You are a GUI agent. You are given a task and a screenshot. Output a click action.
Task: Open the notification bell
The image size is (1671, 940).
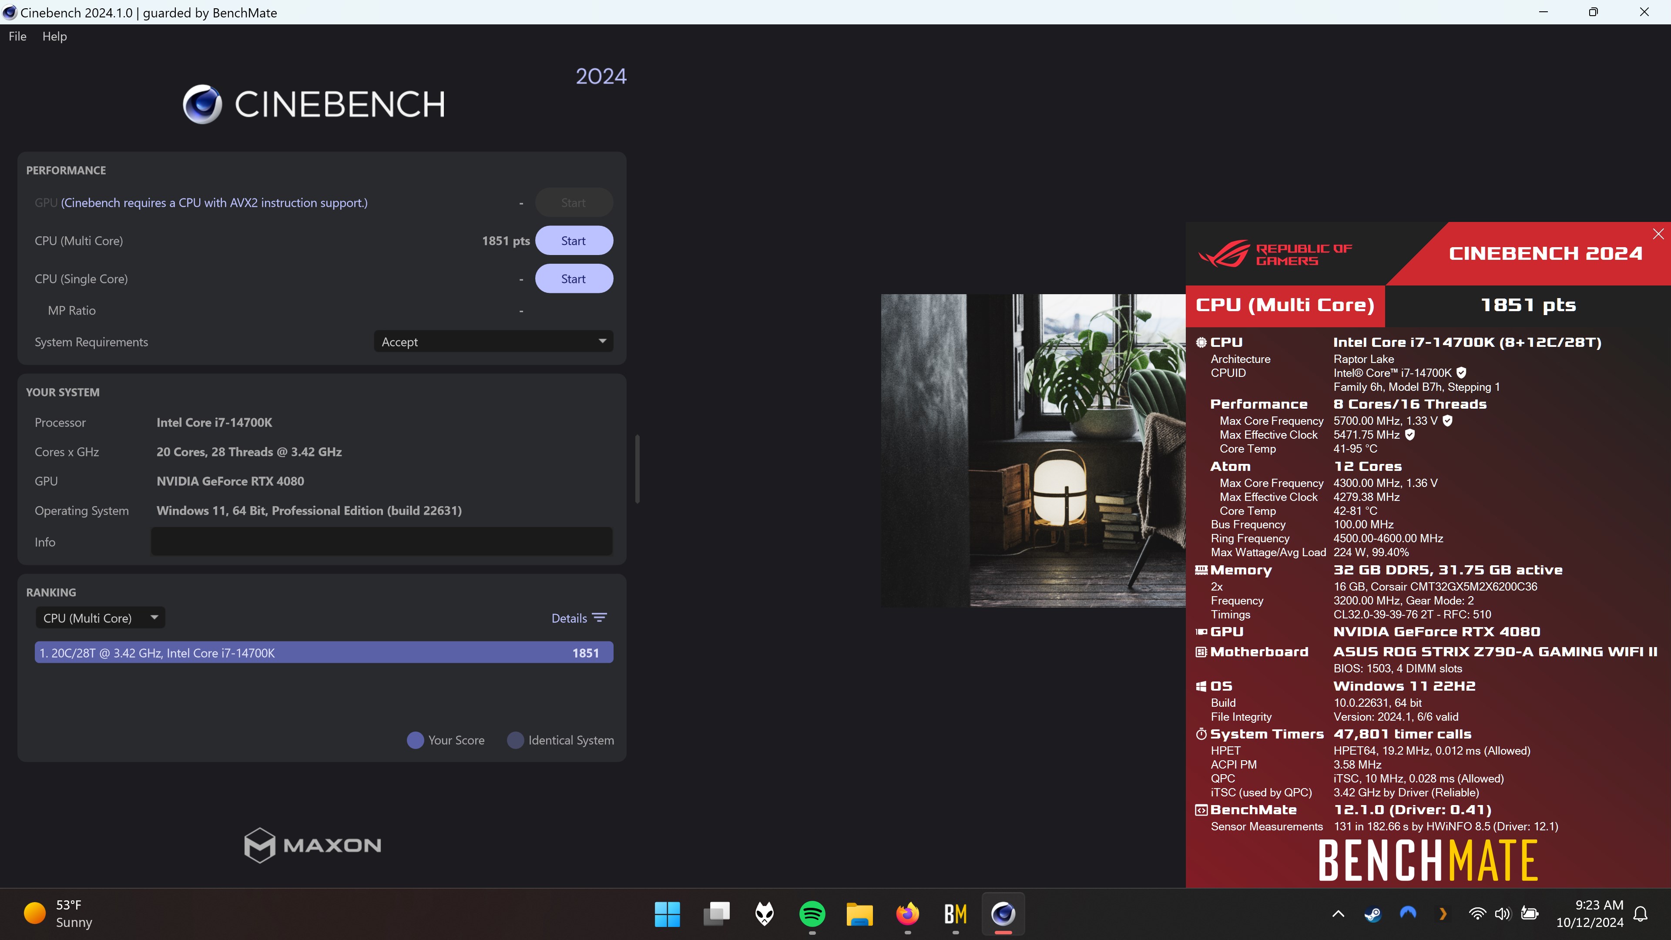point(1641,914)
